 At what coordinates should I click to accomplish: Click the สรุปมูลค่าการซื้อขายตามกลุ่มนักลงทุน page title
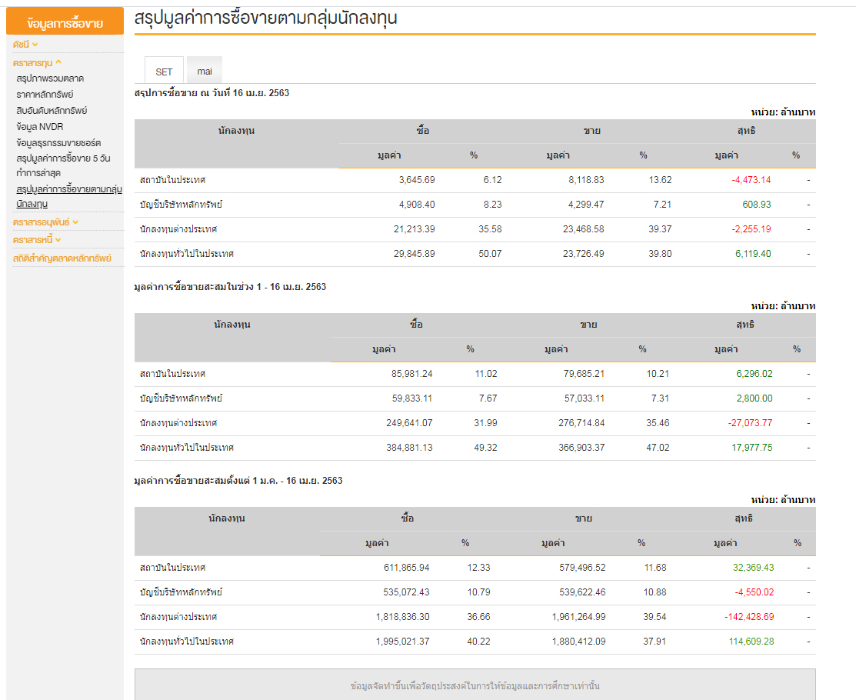click(265, 18)
